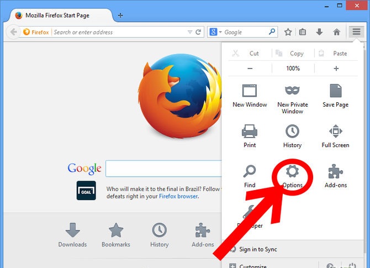Open Find from the menu panel
The image size is (370, 268).
250,176
